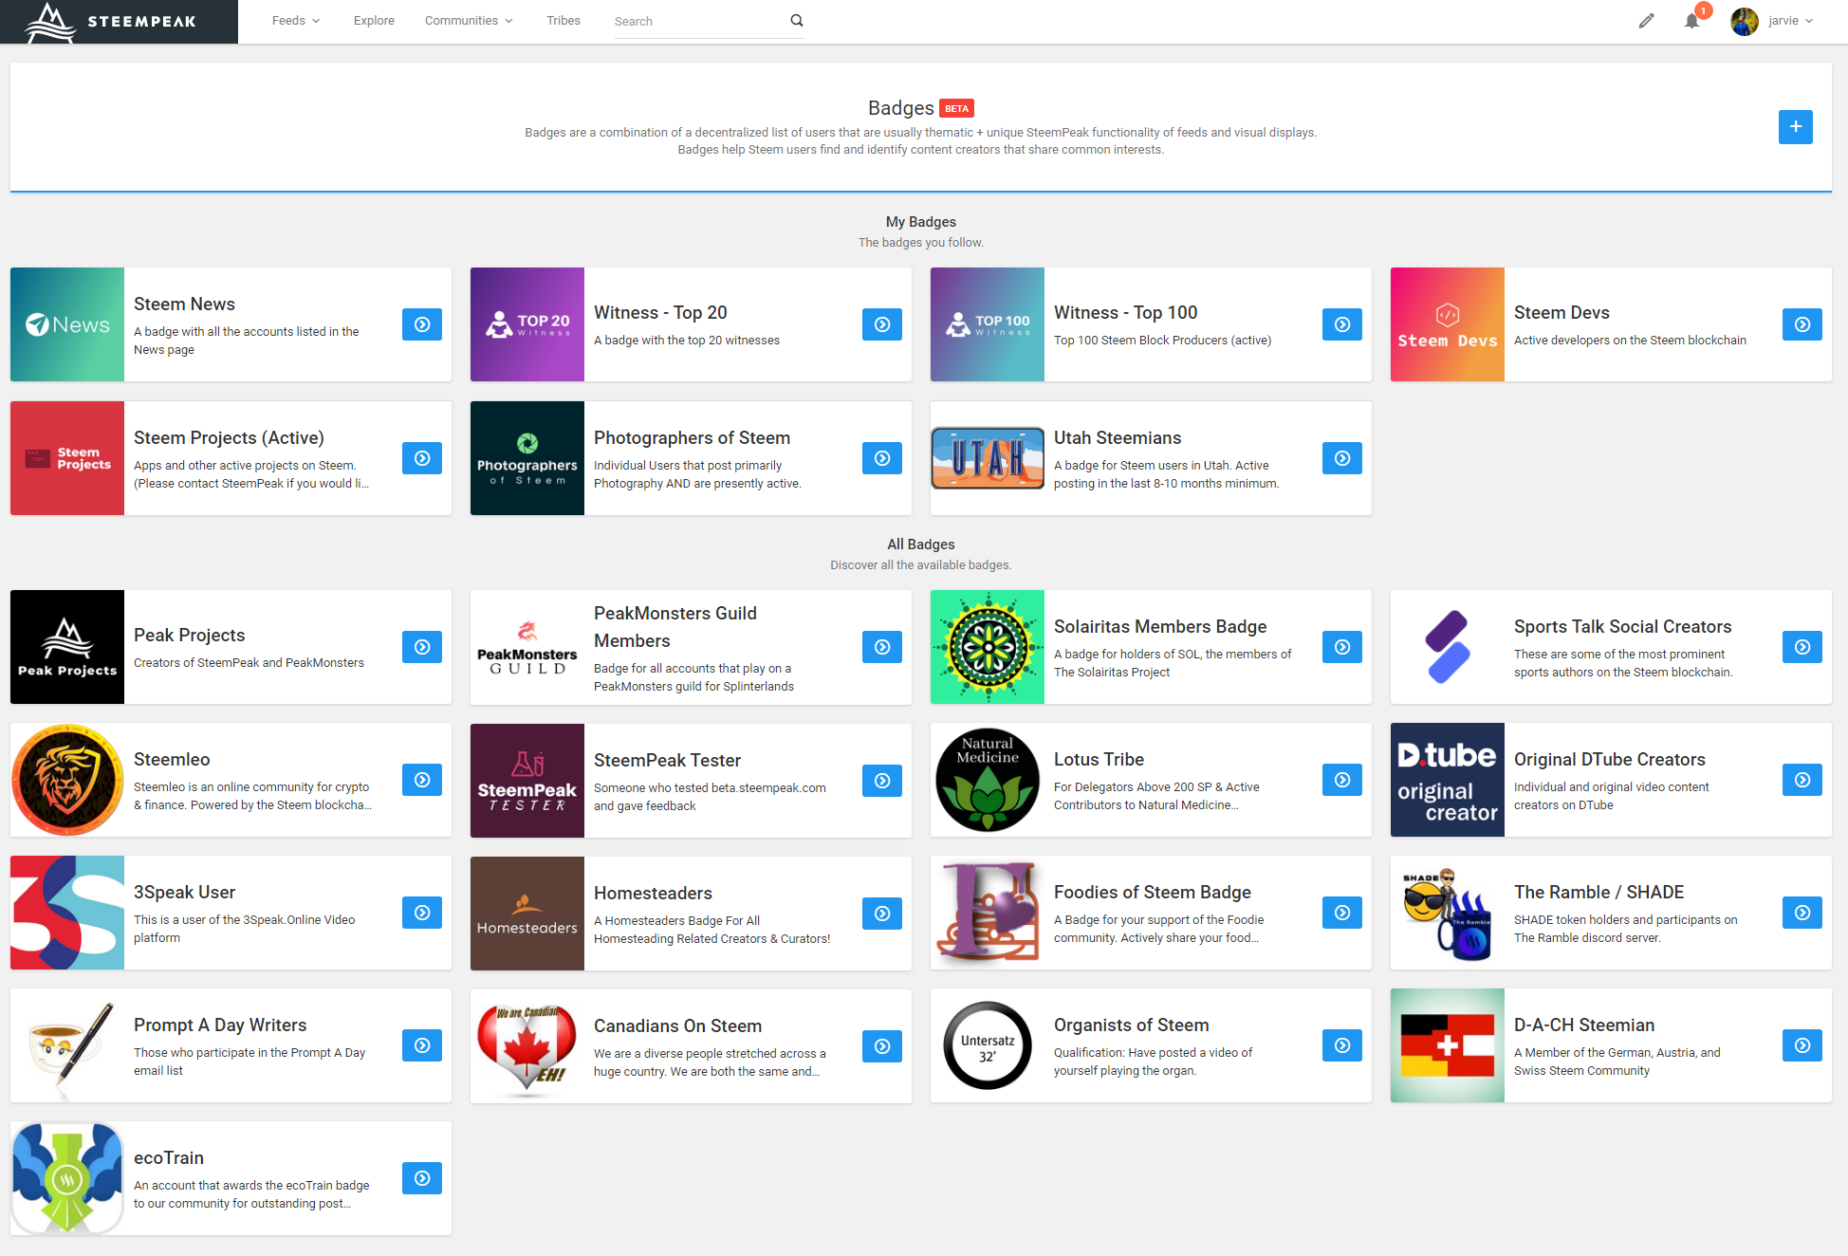The image size is (1848, 1256).
Task: Click the Canadian maple leaf heart thumbnail
Action: pyautogui.click(x=527, y=1046)
